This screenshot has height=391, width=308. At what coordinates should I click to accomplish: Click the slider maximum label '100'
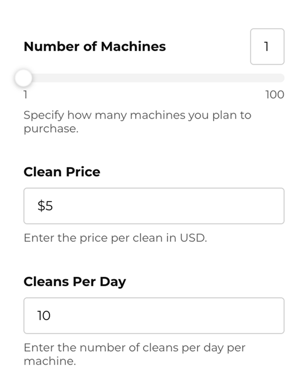(274, 95)
